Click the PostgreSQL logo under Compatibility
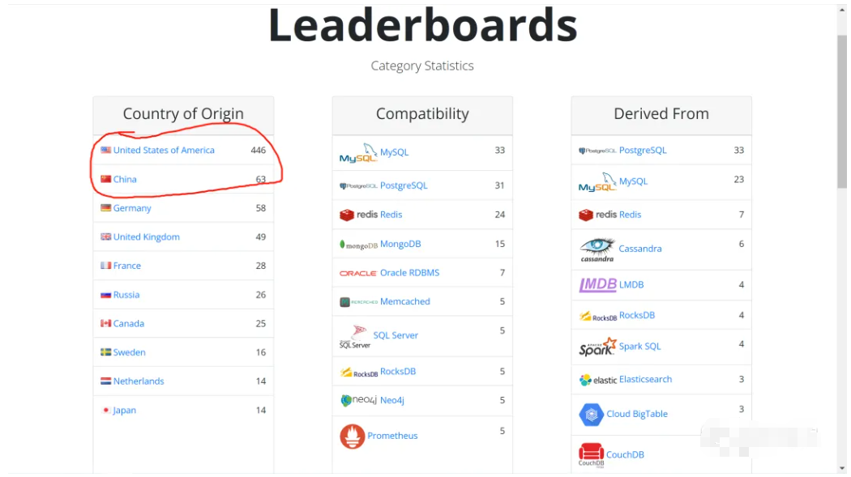The width and height of the screenshot is (851, 477). (x=358, y=186)
